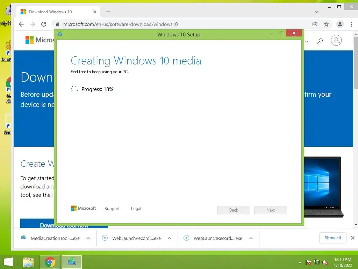
Task: Click Show all downloads
Action: pos(333,238)
